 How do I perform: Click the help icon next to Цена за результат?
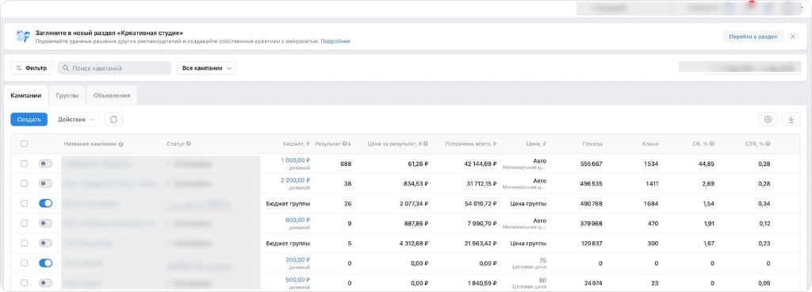tap(426, 144)
